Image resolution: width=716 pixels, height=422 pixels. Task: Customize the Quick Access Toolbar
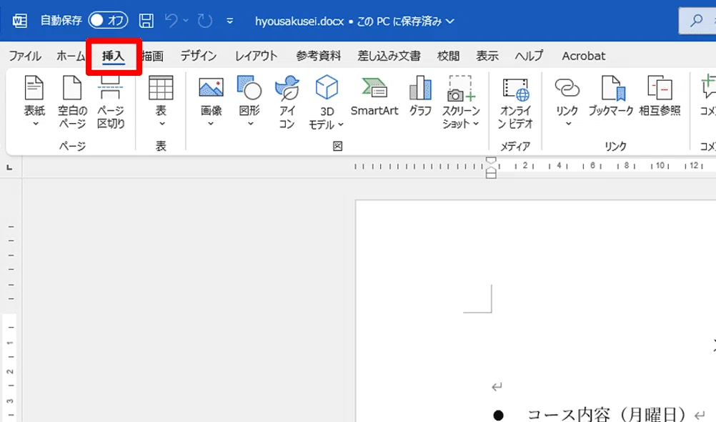[229, 21]
